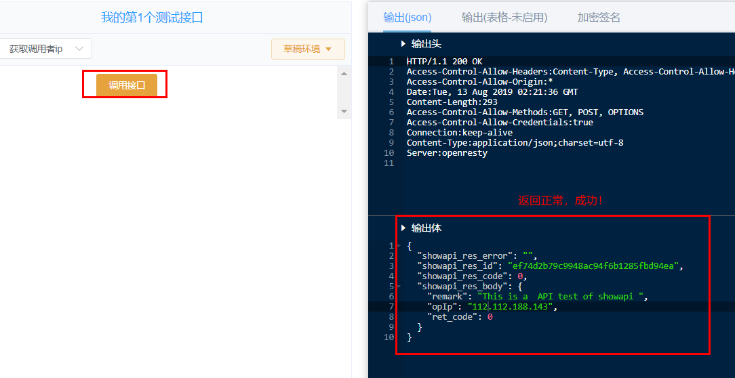Click the Access-Control-Allow-Origin:* header line
Image resolution: width=735 pixels, height=378 pixels.
pyautogui.click(x=480, y=82)
